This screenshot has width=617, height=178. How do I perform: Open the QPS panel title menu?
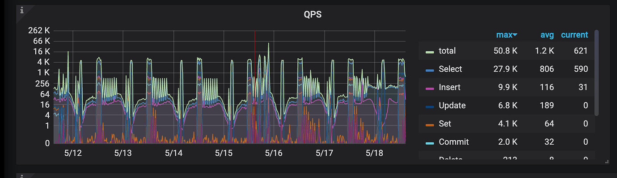(313, 15)
